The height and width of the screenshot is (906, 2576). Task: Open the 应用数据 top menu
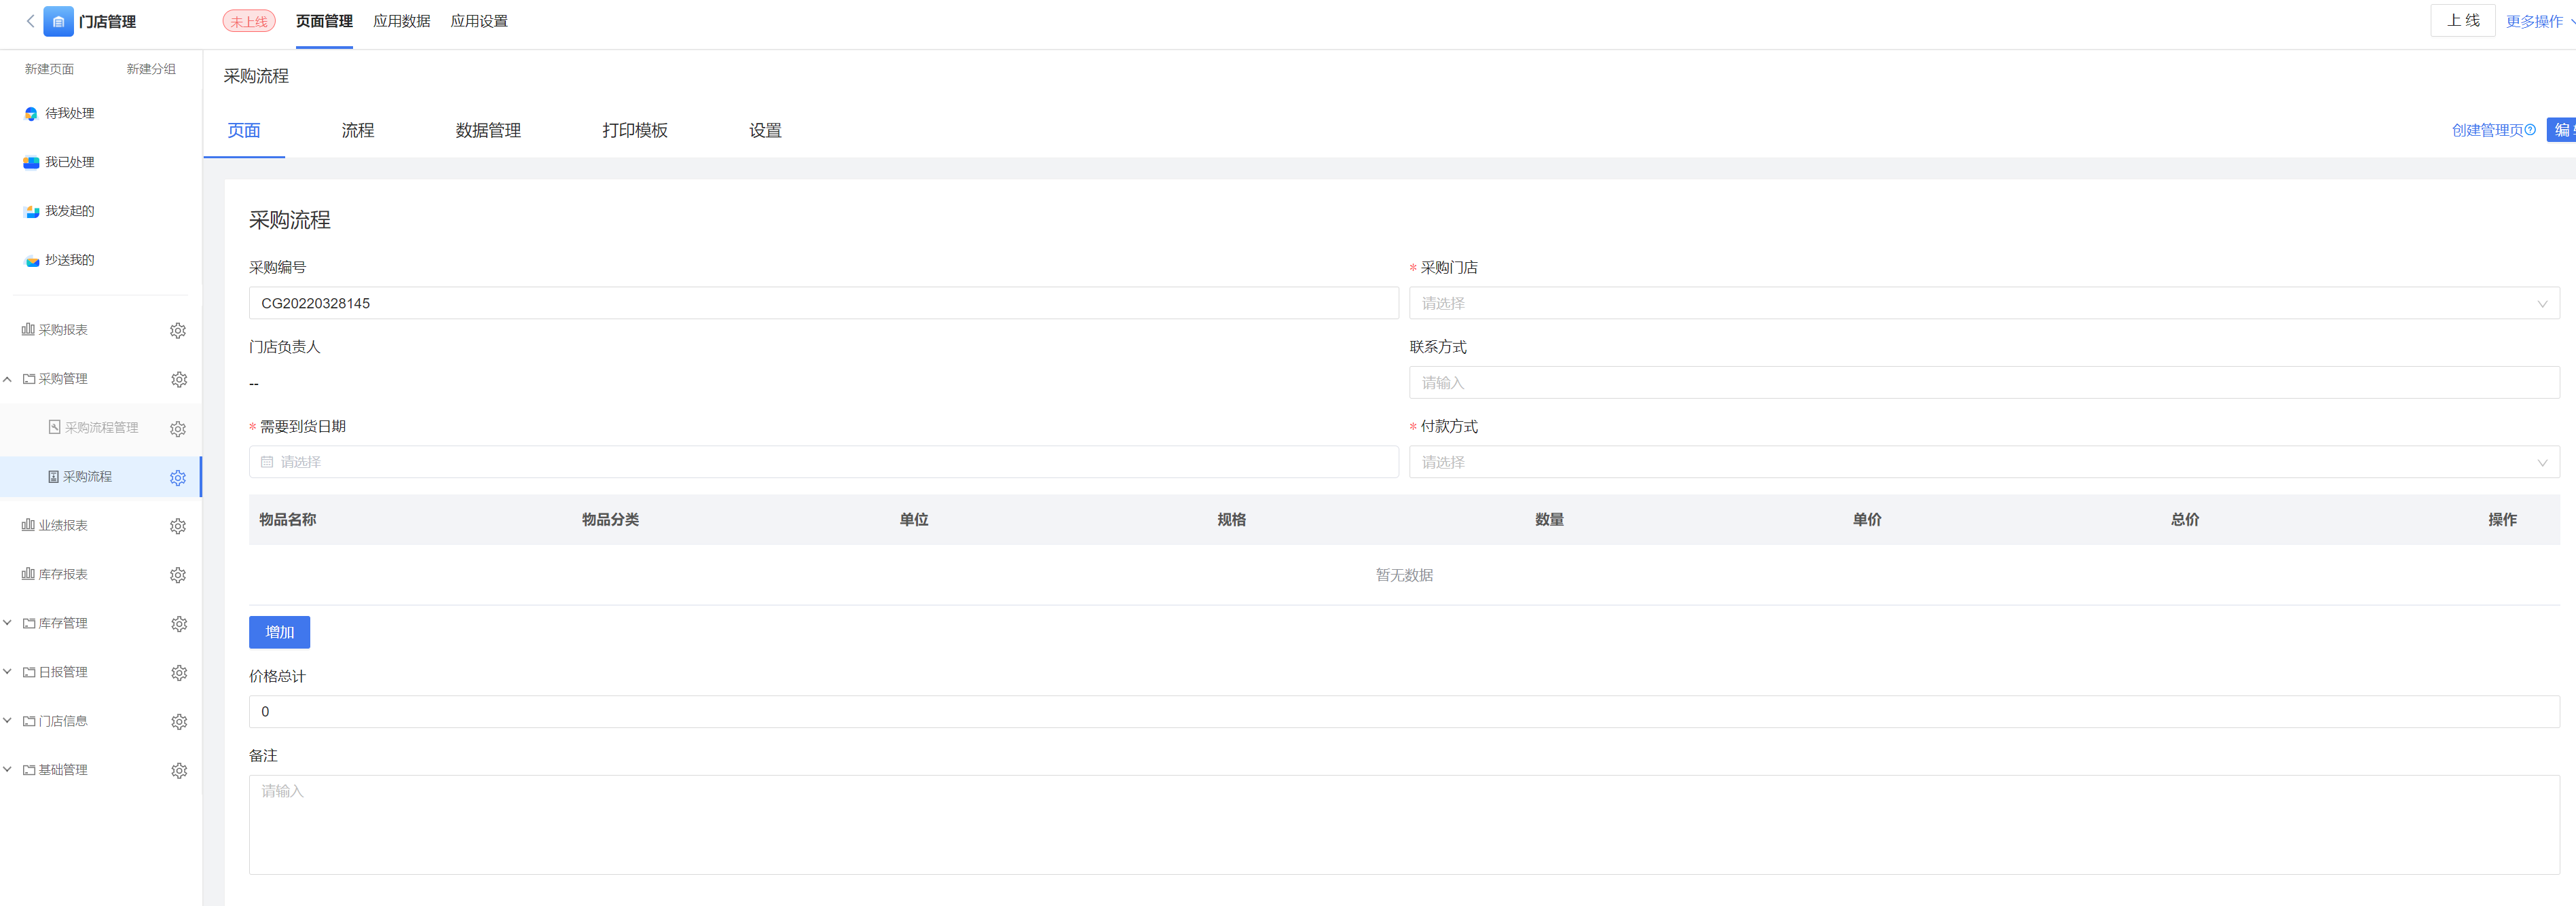pyautogui.click(x=402, y=21)
